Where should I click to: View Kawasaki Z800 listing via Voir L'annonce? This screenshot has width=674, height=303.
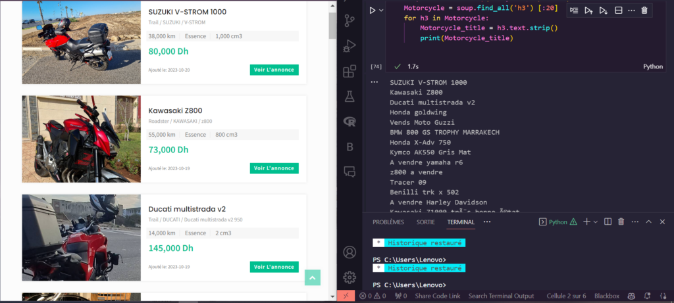pos(274,168)
